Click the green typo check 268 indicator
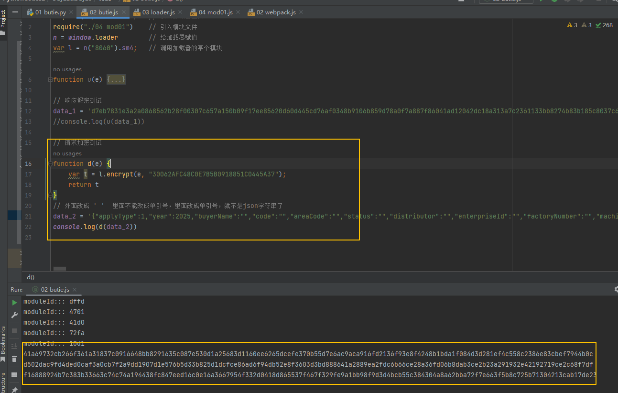Viewport: 618px width, 393px height. click(x=604, y=25)
